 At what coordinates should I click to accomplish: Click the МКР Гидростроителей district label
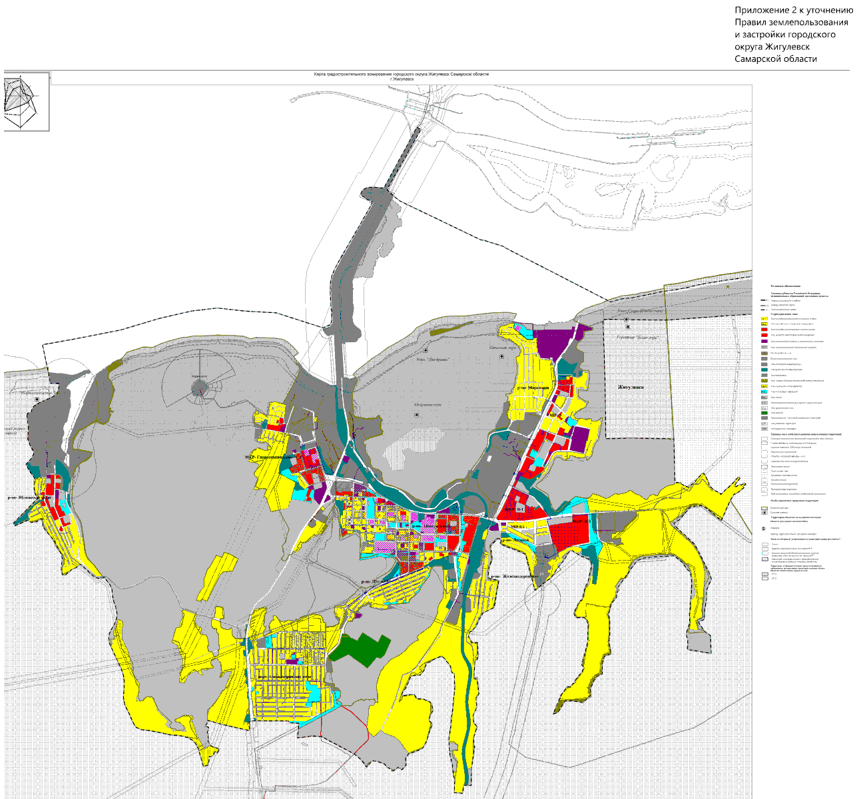(x=270, y=458)
